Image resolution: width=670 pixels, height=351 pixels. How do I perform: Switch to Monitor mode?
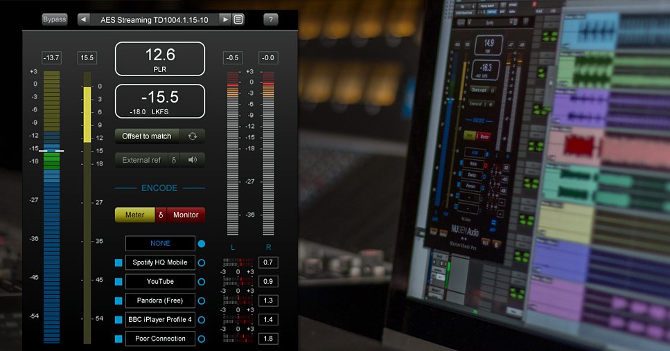[x=186, y=215]
